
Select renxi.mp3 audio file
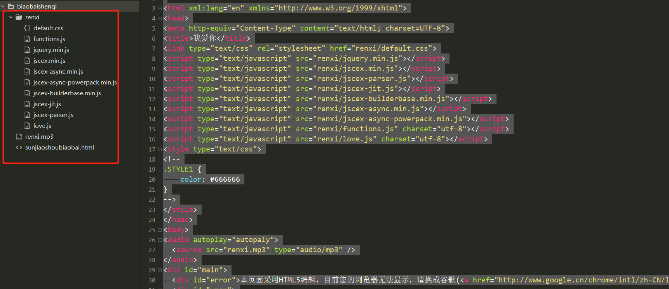pyautogui.click(x=39, y=137)
